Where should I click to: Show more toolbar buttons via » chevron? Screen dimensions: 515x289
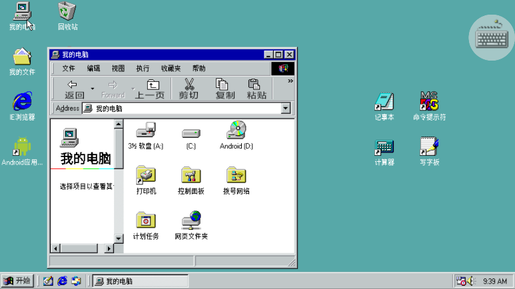290,81
